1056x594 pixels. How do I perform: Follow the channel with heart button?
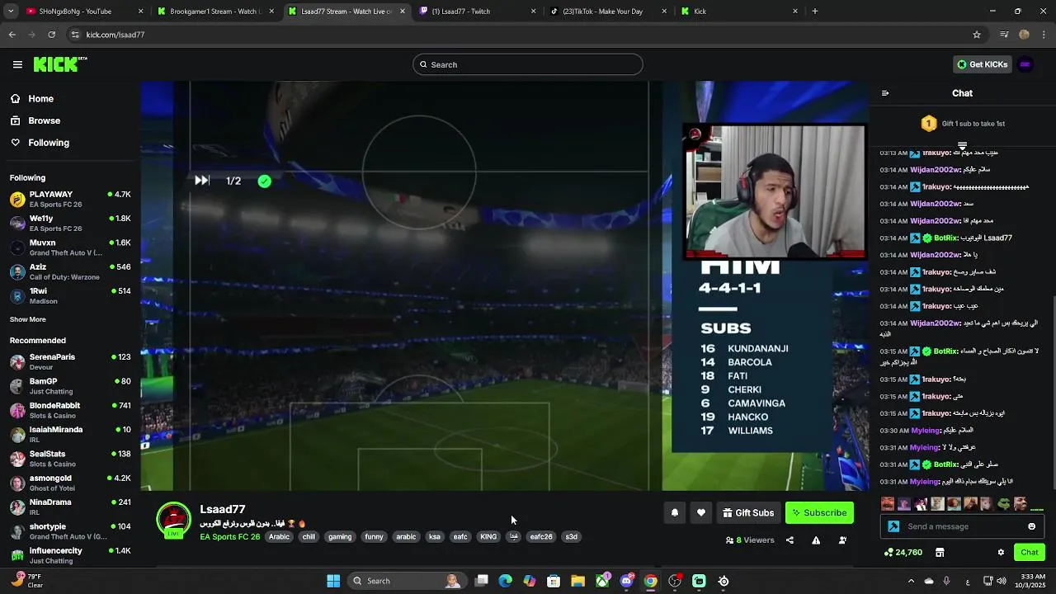click(x=701, y=513)
